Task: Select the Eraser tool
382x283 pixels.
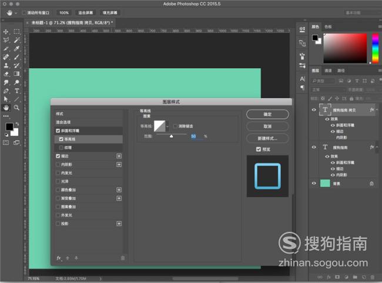Action: [x=6, y=74]
